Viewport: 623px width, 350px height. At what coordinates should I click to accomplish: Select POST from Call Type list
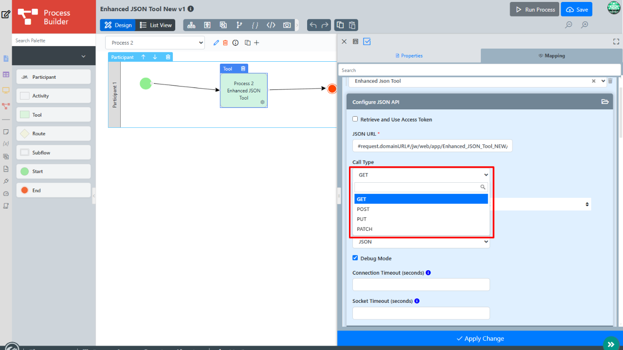363,209
